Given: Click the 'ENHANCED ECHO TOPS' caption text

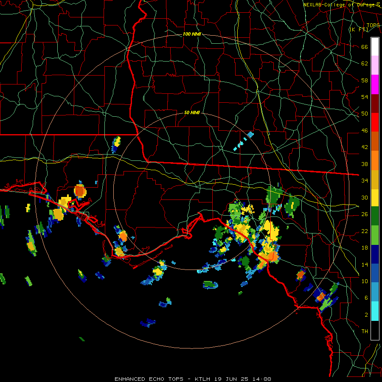Looking at the screenshot, I should coord(149,379).
